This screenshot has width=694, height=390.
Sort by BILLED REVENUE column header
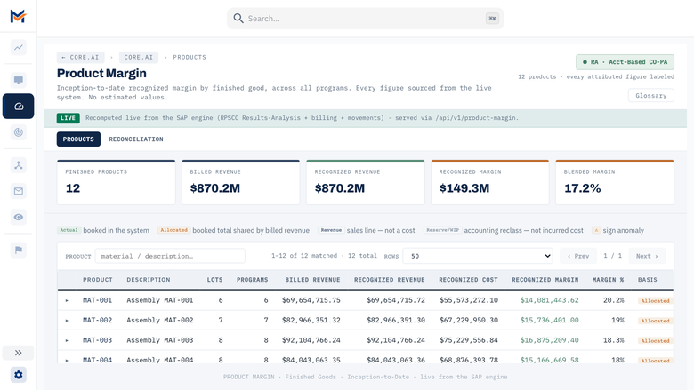click(312, 280)
